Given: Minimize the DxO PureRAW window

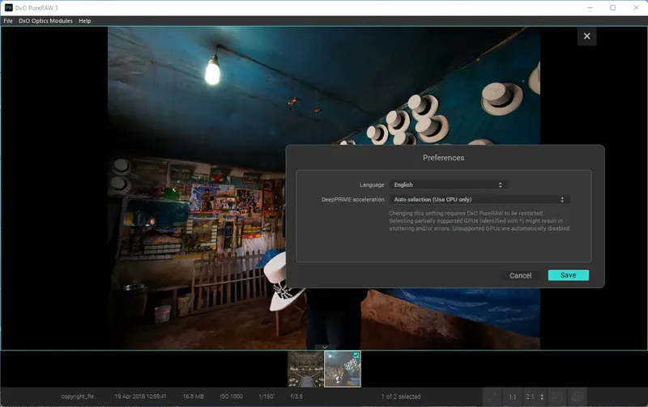Looking at the screenshot, I should click(590, 7).
